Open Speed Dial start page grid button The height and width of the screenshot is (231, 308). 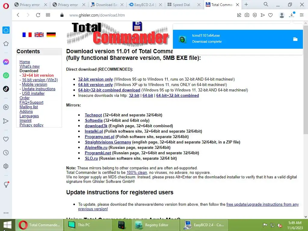tap(48, 15)
